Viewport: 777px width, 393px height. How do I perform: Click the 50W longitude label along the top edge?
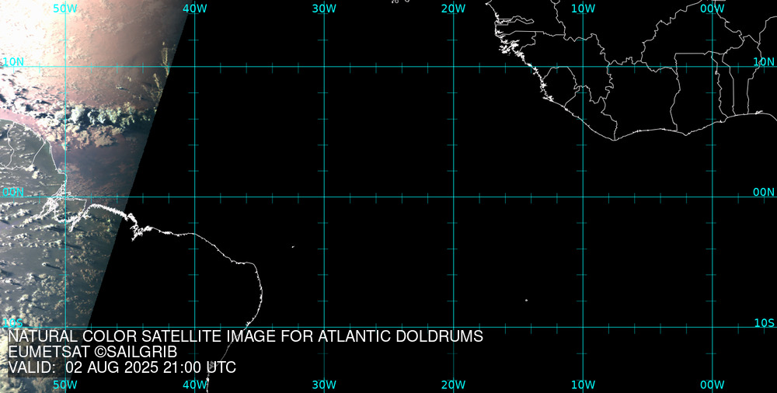65,9
